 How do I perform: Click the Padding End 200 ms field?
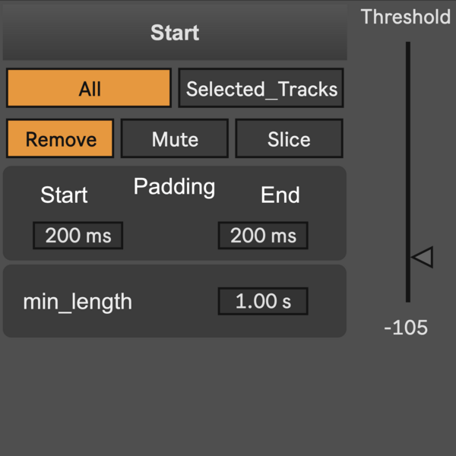[x=263, y=236]
